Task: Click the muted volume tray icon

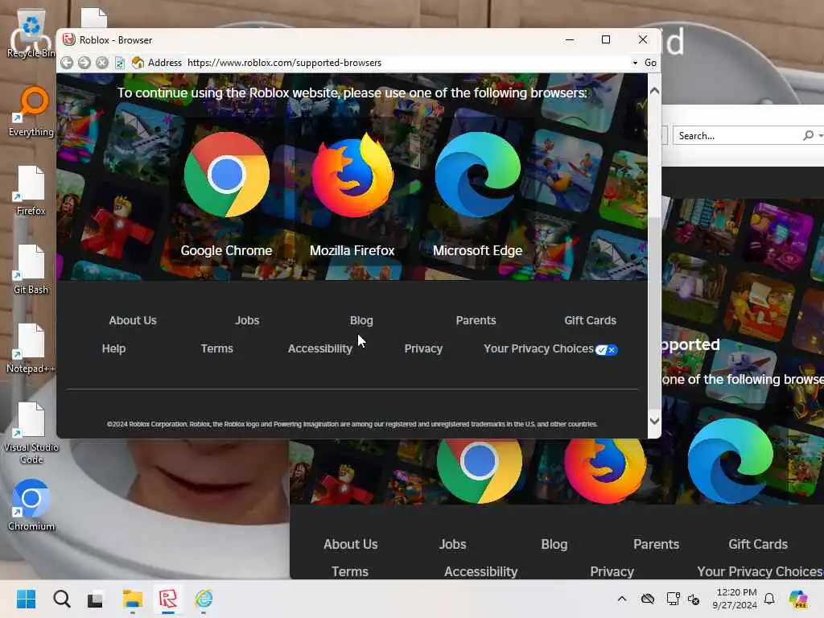Action: click(x=694, y=599)
